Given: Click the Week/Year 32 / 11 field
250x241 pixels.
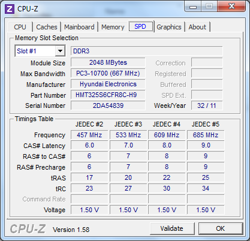Looking at the screenshot, I should point(207,106).
